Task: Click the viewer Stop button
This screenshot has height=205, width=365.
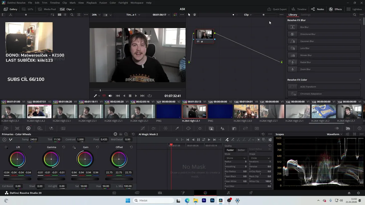Action: click(130, 96)
